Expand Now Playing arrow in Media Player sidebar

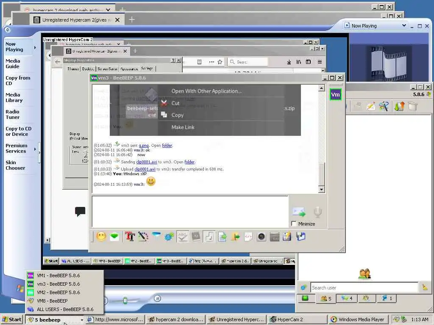tap(35, 47)
